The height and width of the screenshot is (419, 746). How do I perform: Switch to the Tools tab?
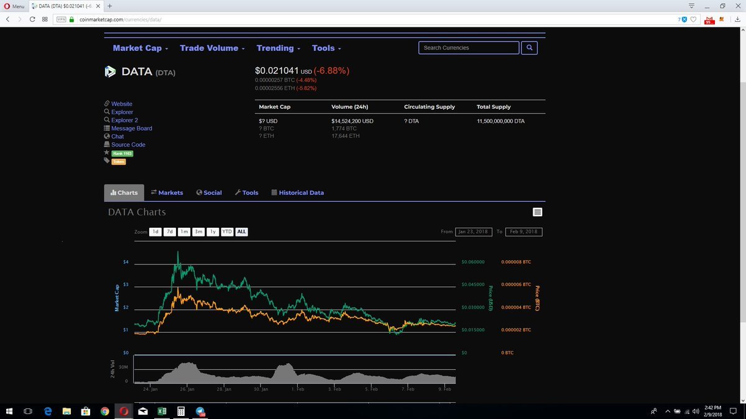(x=247, y=192)
